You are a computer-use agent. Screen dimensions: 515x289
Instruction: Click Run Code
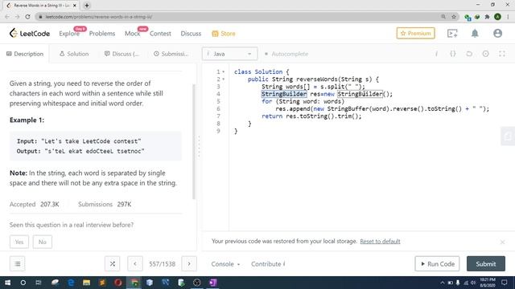[437, 264]
